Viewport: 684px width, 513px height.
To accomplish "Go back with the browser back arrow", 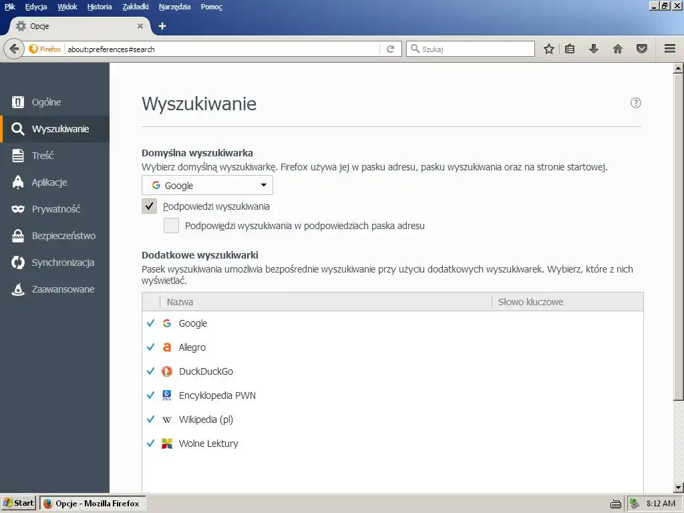I will pos(14,49).
